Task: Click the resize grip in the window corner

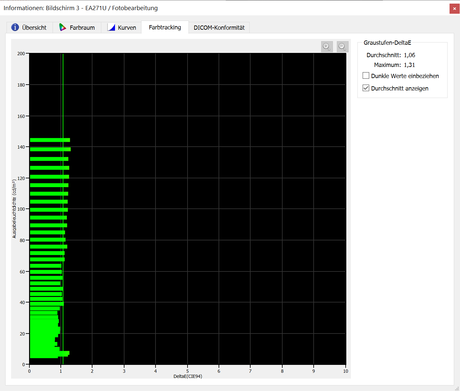Action: [457, 388]
